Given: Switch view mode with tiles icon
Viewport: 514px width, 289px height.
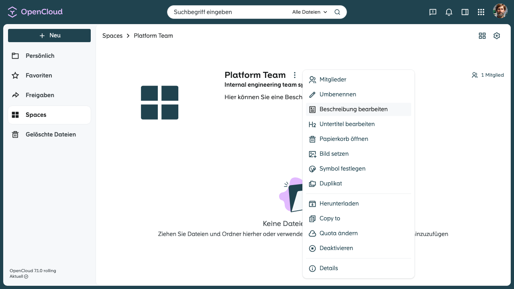Looking at the screenshot, I should click(482, 36).
